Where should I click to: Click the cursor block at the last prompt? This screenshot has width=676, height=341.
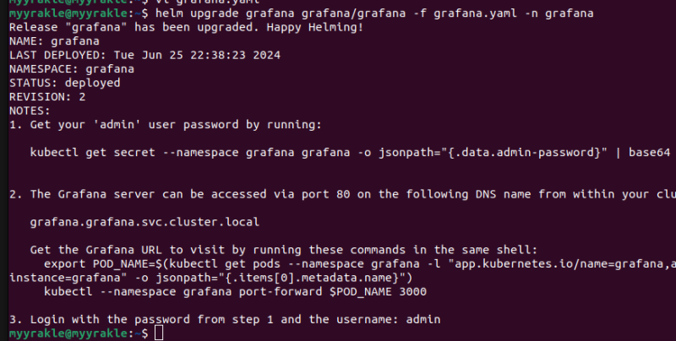tap(159, 333)
